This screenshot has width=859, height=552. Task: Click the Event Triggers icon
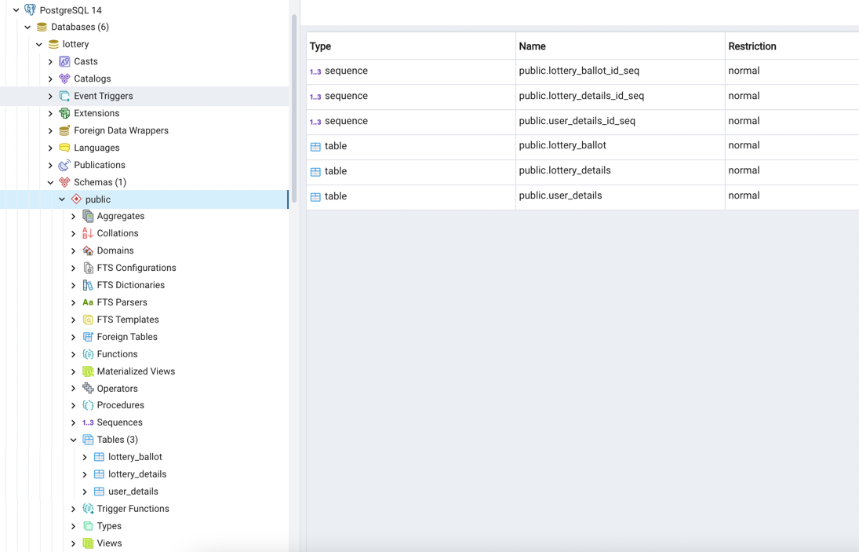[64, 96]
